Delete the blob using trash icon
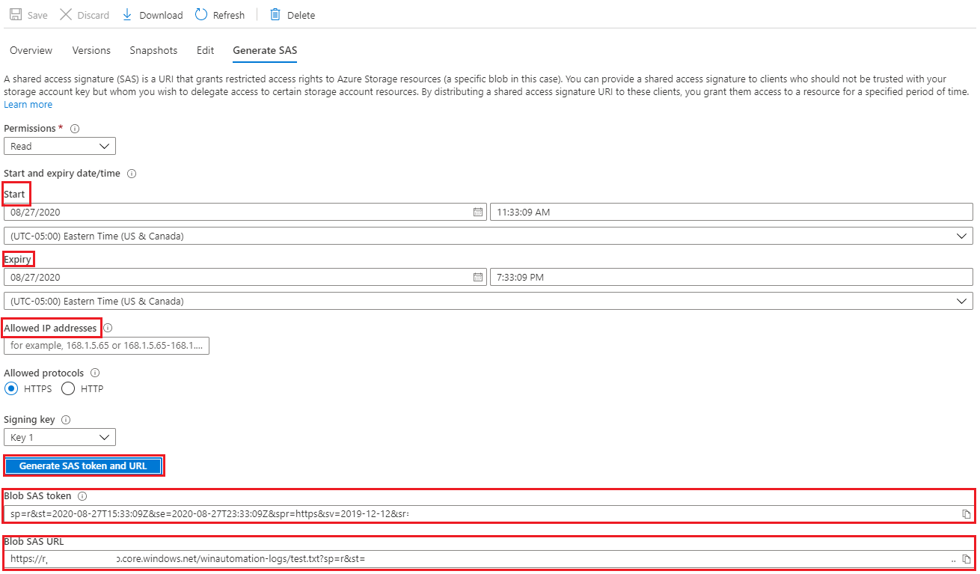The image size is (980, 574). coord(275,15)
